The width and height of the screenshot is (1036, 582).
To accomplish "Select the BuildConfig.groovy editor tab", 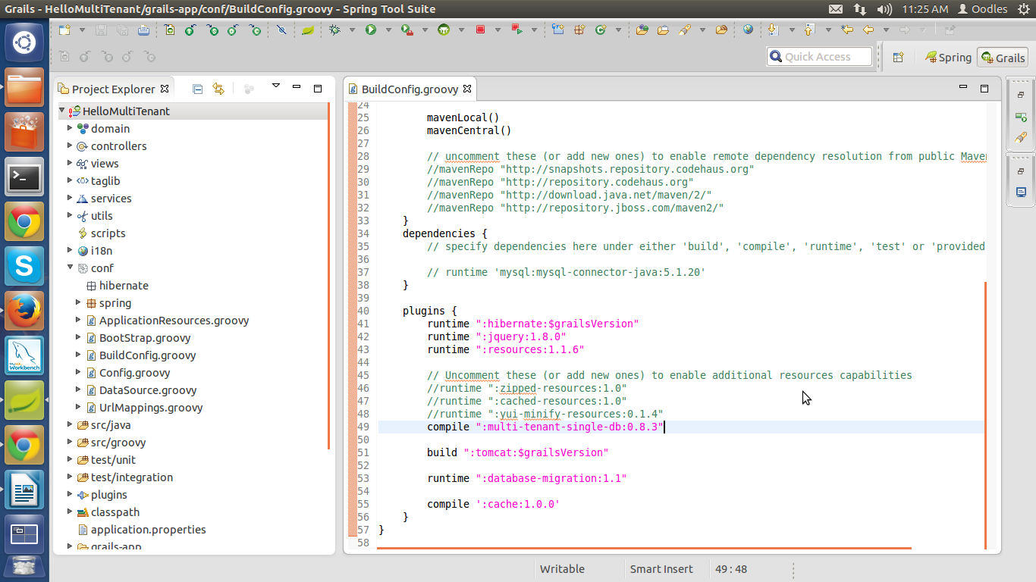I will point(410,89).
